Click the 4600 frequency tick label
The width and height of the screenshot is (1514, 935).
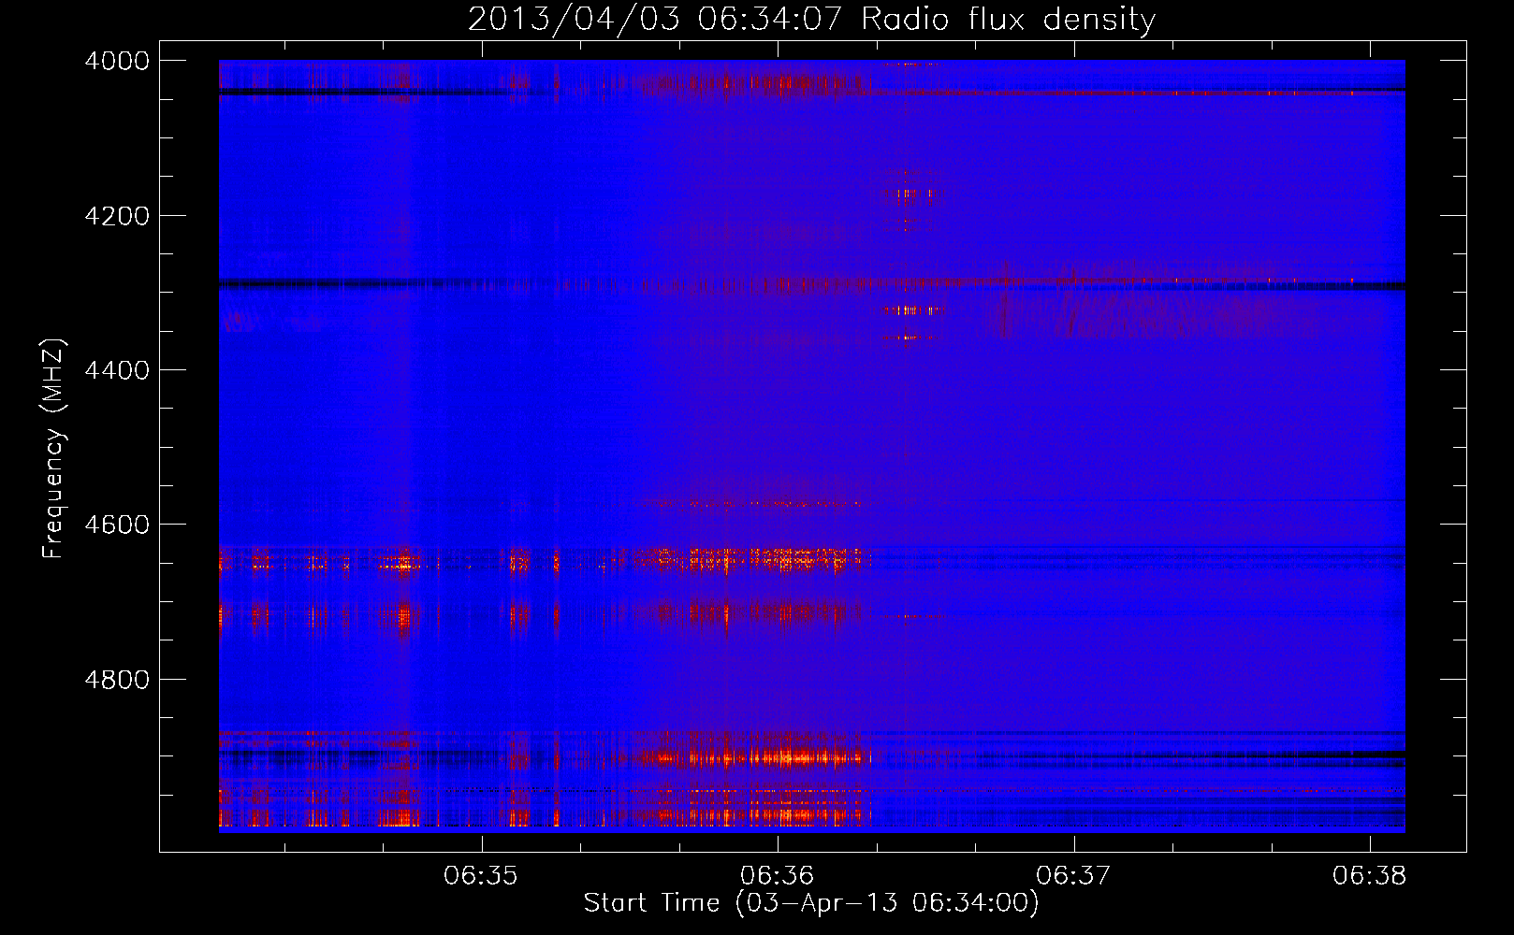(x=117, y=525)
